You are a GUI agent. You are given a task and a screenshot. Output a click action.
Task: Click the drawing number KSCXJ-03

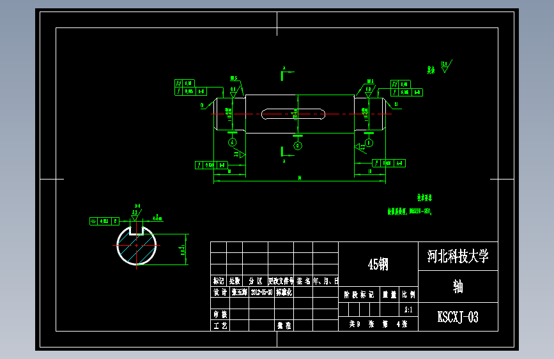point(458,317)
